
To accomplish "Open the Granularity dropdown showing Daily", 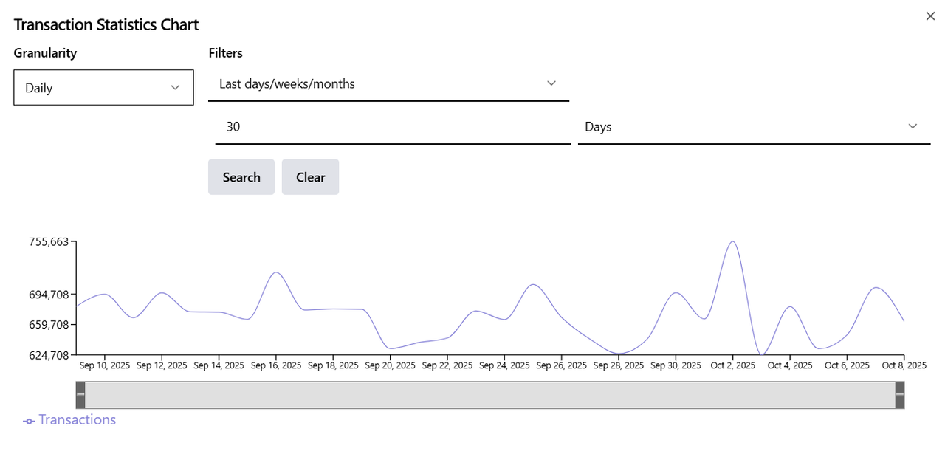I will pos(103,88).
